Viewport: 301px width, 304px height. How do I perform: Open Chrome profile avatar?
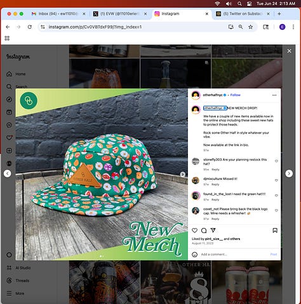click(x=282, y=27)
